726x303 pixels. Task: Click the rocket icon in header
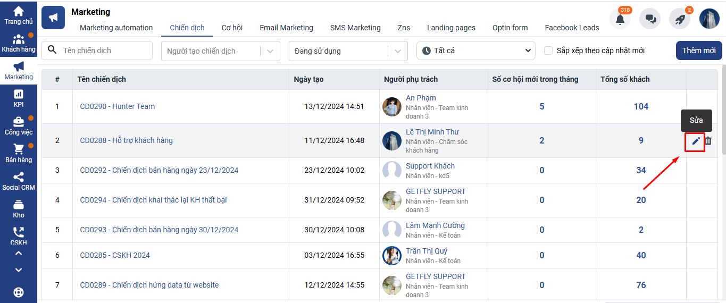pyautogui.click(x=680, y=19)
